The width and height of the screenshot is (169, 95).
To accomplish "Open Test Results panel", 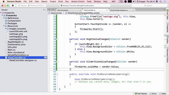I will (x=141, y=94).
